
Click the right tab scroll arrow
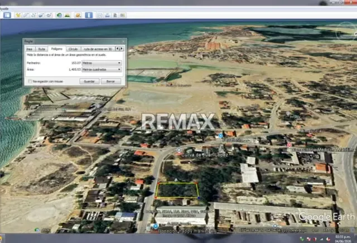[122, 48]
